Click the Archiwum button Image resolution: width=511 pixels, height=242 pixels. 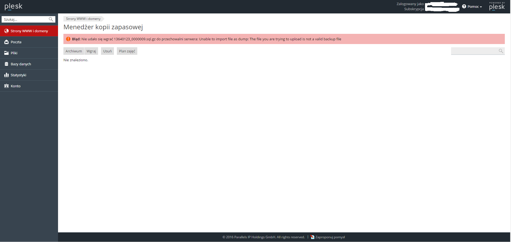(x=74, y=51)
